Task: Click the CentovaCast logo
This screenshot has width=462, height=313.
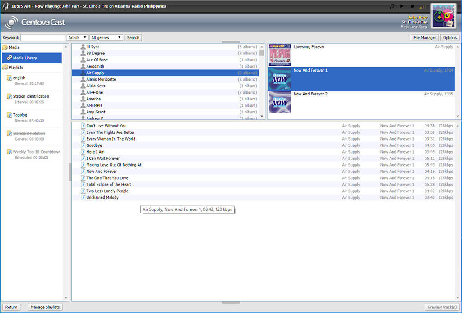Action: click(35, 23)
